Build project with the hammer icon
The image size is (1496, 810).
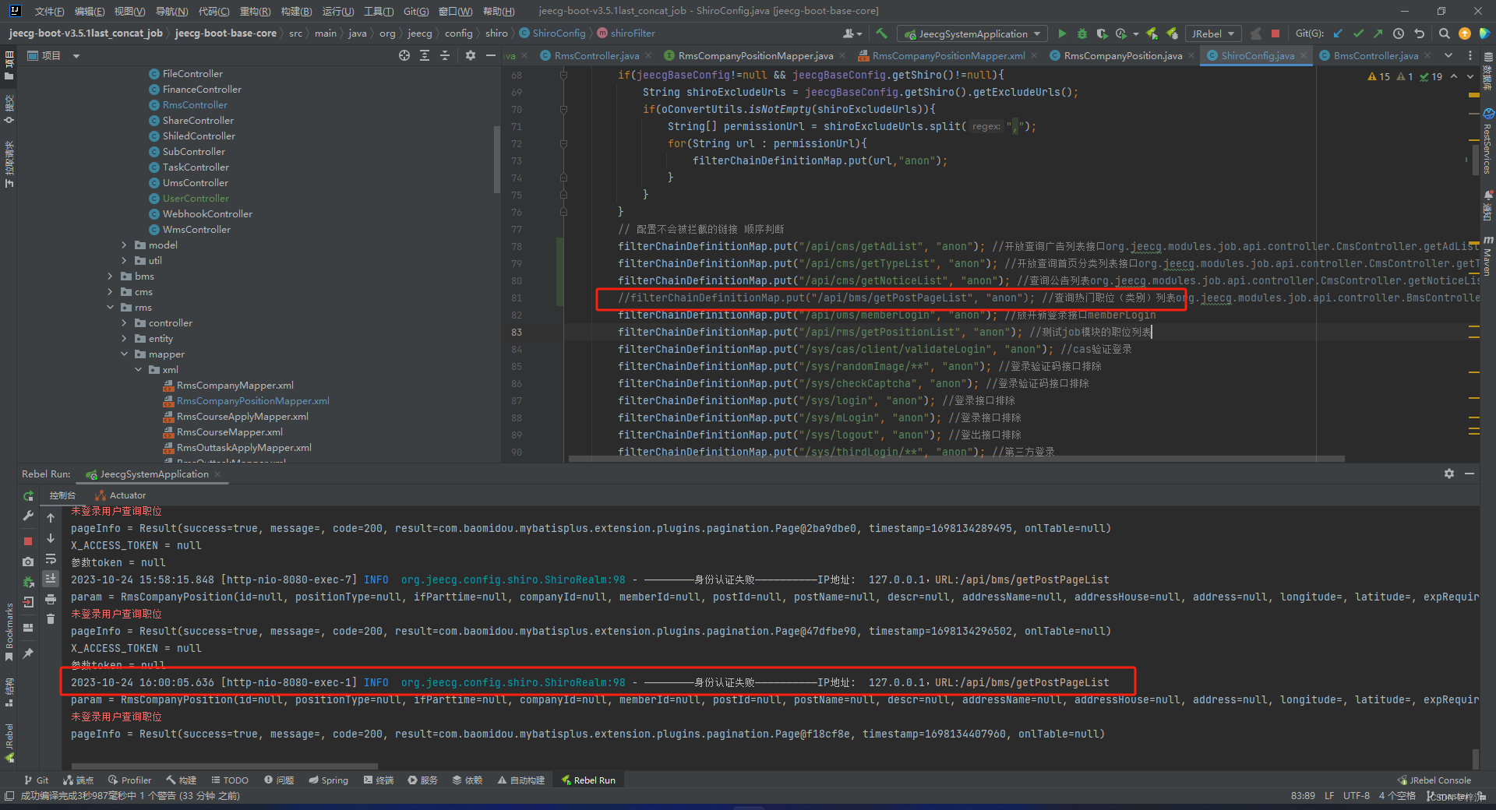click(x=881, y=33)
